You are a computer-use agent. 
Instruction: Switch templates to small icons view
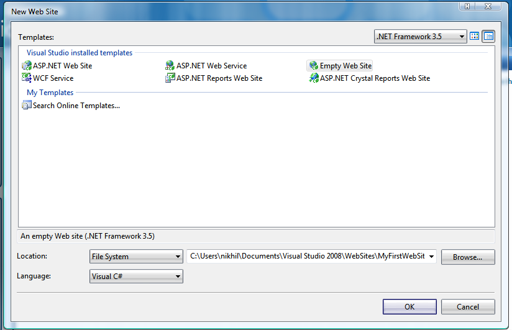pos(488,36)
